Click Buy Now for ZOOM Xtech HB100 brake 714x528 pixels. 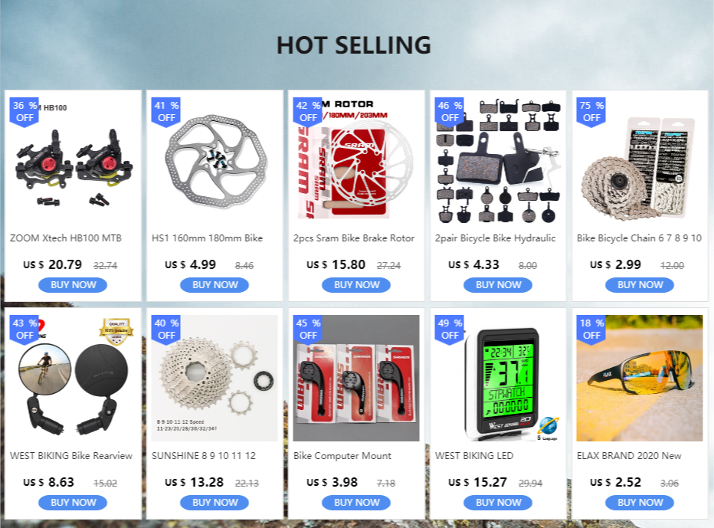73,285
